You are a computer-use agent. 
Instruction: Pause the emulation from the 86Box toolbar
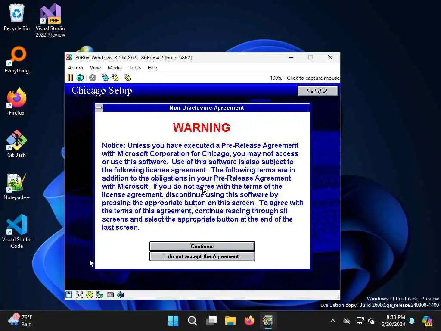[x=70, y=78]
